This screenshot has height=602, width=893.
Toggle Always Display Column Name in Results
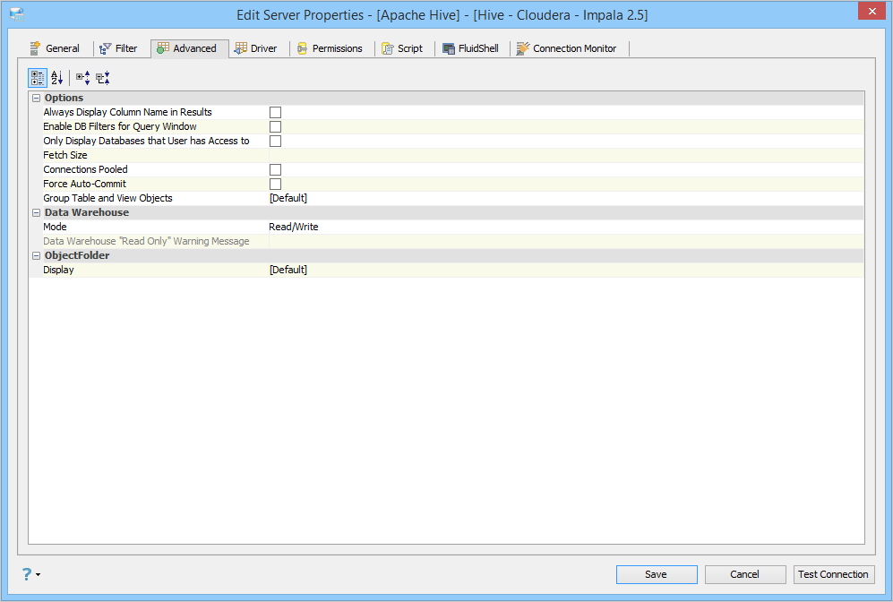(275, 112)
